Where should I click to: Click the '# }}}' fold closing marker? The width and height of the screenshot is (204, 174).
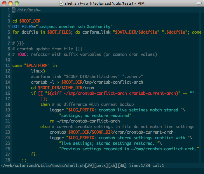point(18,43)
